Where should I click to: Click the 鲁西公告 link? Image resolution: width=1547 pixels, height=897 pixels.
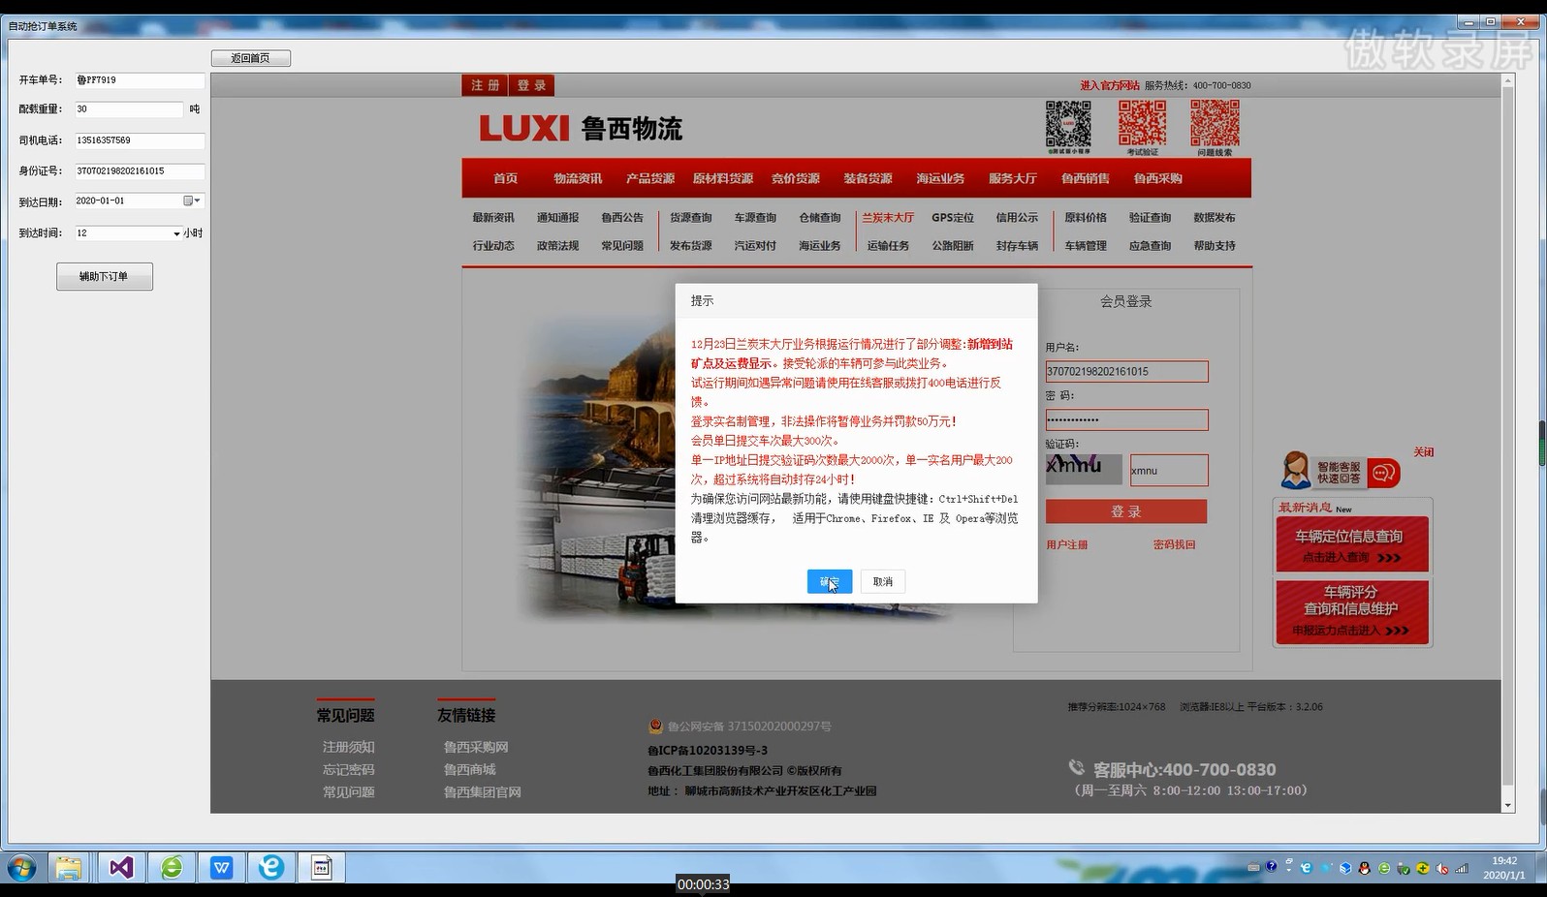pos(622,218)
